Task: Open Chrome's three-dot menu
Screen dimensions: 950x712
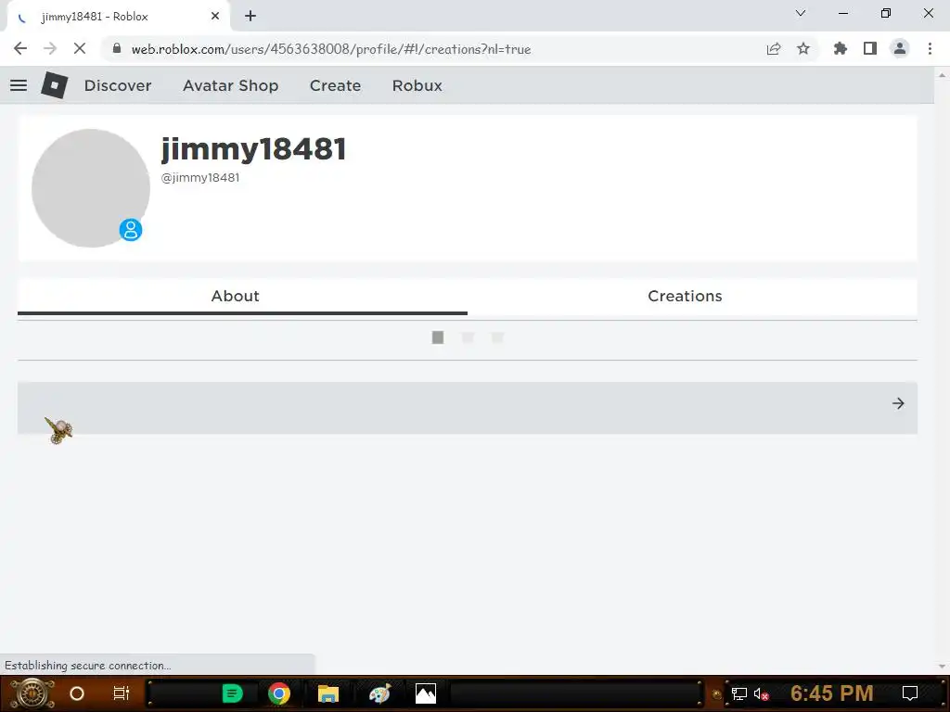Action: (x=930, y=48)
